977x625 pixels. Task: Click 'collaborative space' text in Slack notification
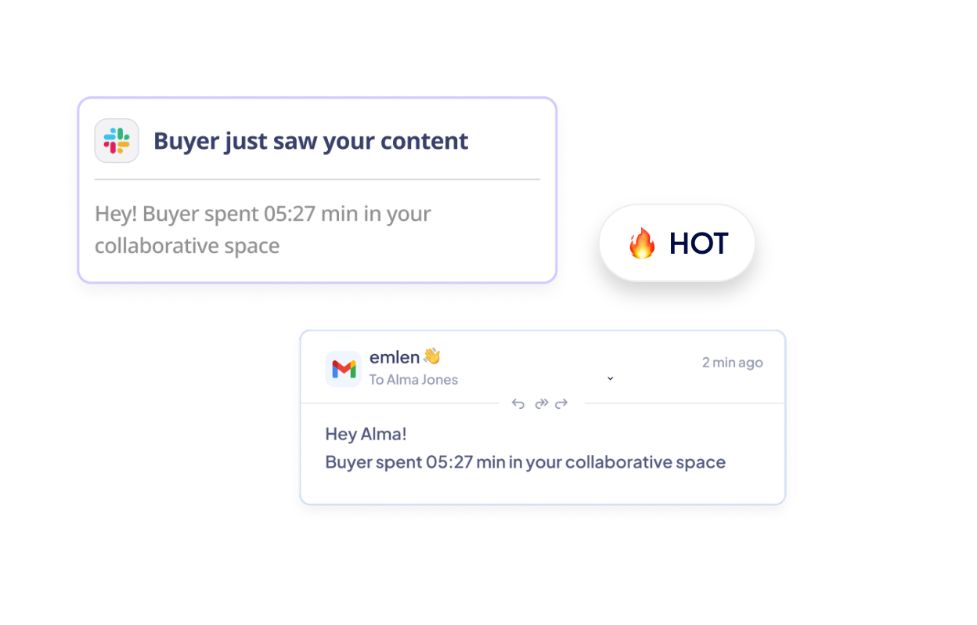pyautogui.click(x=187, y=246)
